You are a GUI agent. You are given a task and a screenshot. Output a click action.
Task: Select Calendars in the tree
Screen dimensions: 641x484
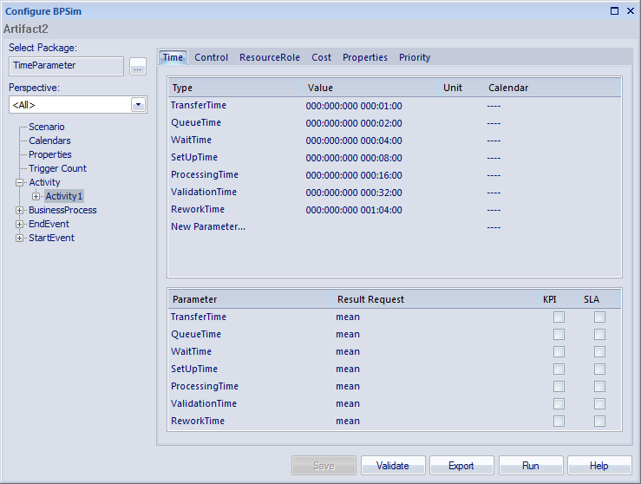pos(49,141)
